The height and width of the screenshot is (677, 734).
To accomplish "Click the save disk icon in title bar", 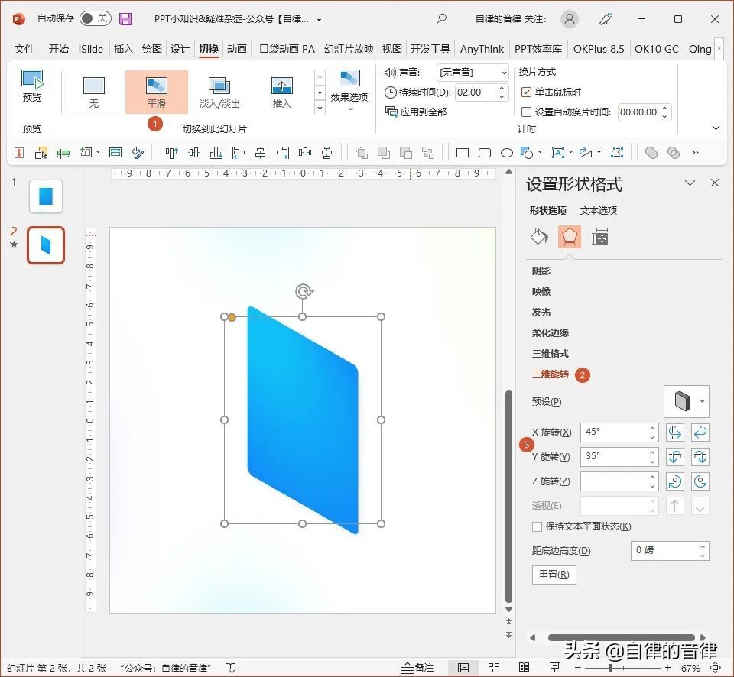I will tap(125, 19).
